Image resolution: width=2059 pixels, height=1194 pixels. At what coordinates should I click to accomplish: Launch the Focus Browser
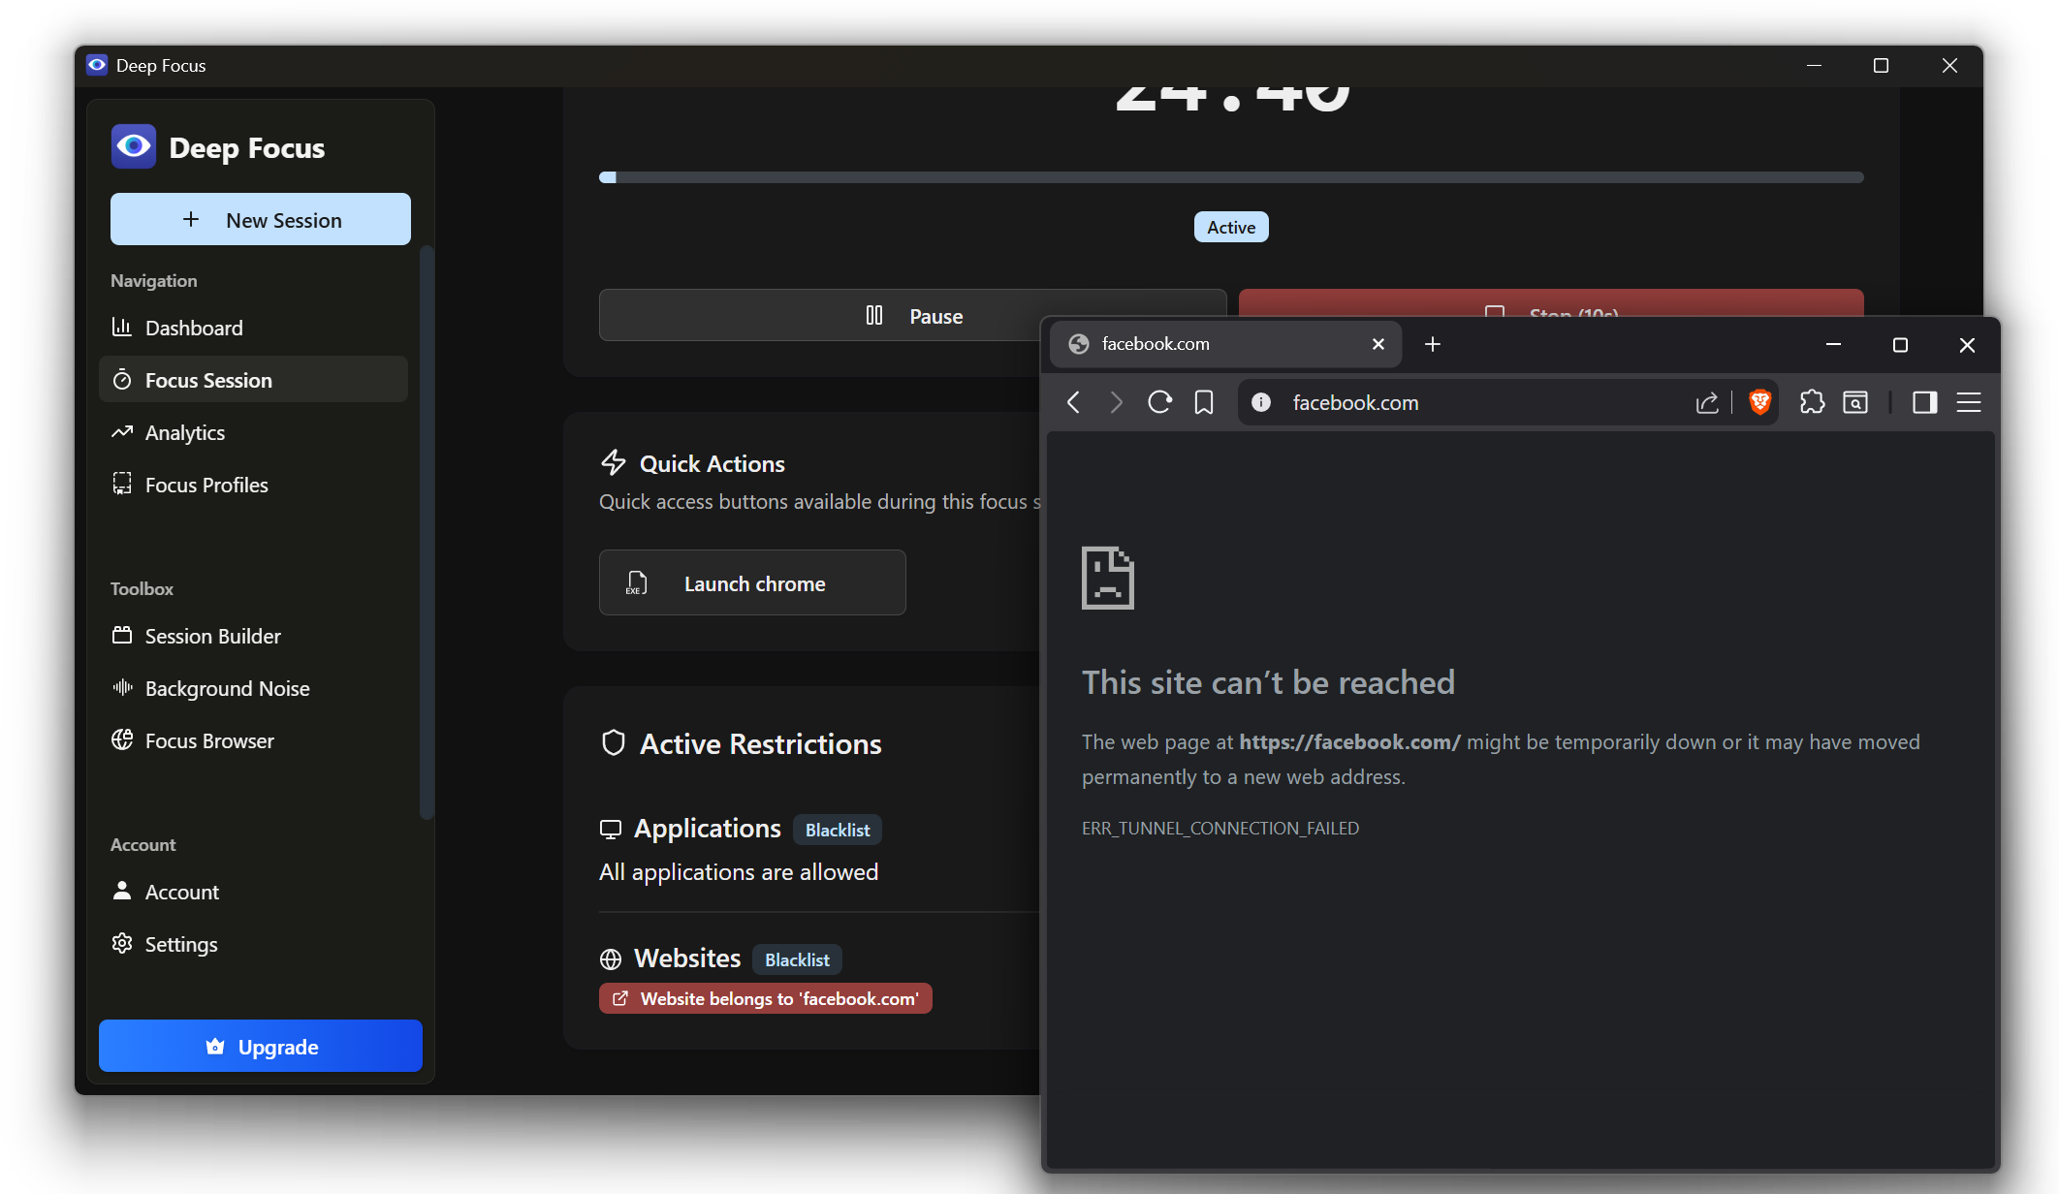(x=253, y=740)
